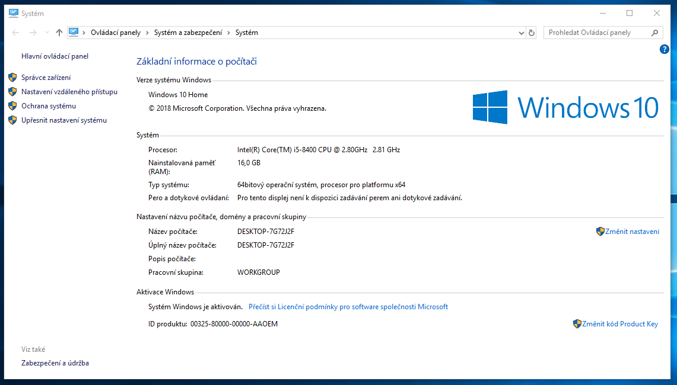
Task: Click the magnifier icon in search box
Action: pos(654,33)
